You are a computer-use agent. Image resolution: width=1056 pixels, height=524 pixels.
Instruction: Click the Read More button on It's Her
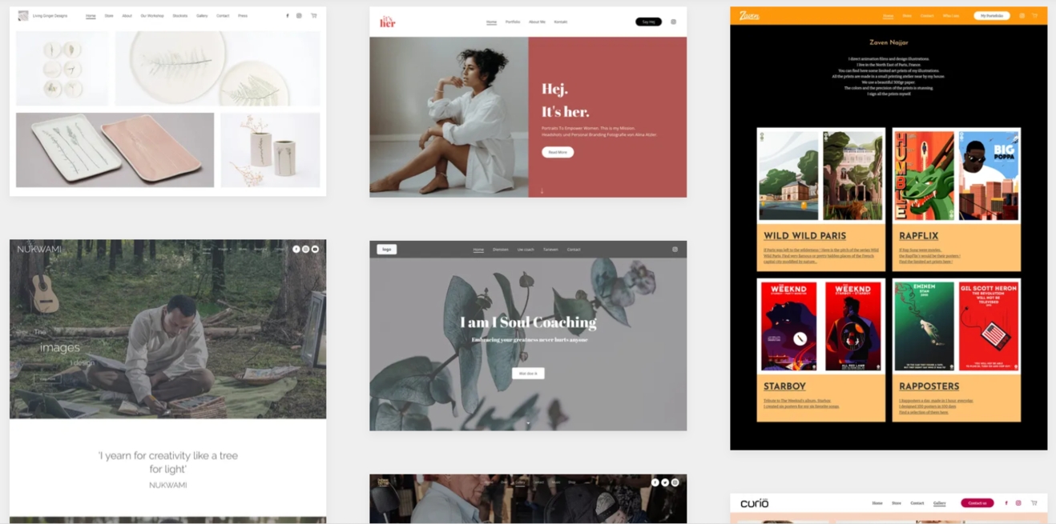[557, 152]
